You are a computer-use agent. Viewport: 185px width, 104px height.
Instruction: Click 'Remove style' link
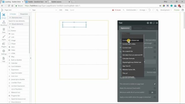pyautogui.click(x=151, y=72)
